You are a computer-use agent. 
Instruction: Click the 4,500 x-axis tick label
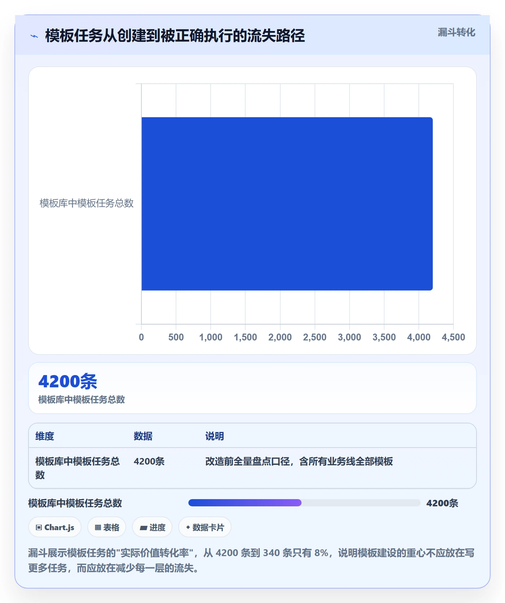tap(453, 337)
